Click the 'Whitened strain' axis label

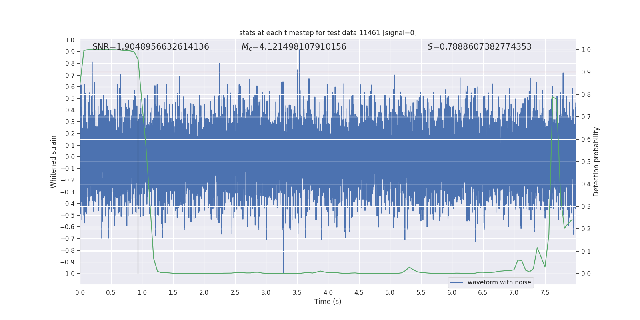(x=54, y=162)
